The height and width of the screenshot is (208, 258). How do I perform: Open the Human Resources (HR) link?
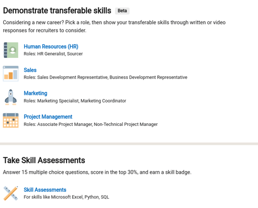[51, 46]
